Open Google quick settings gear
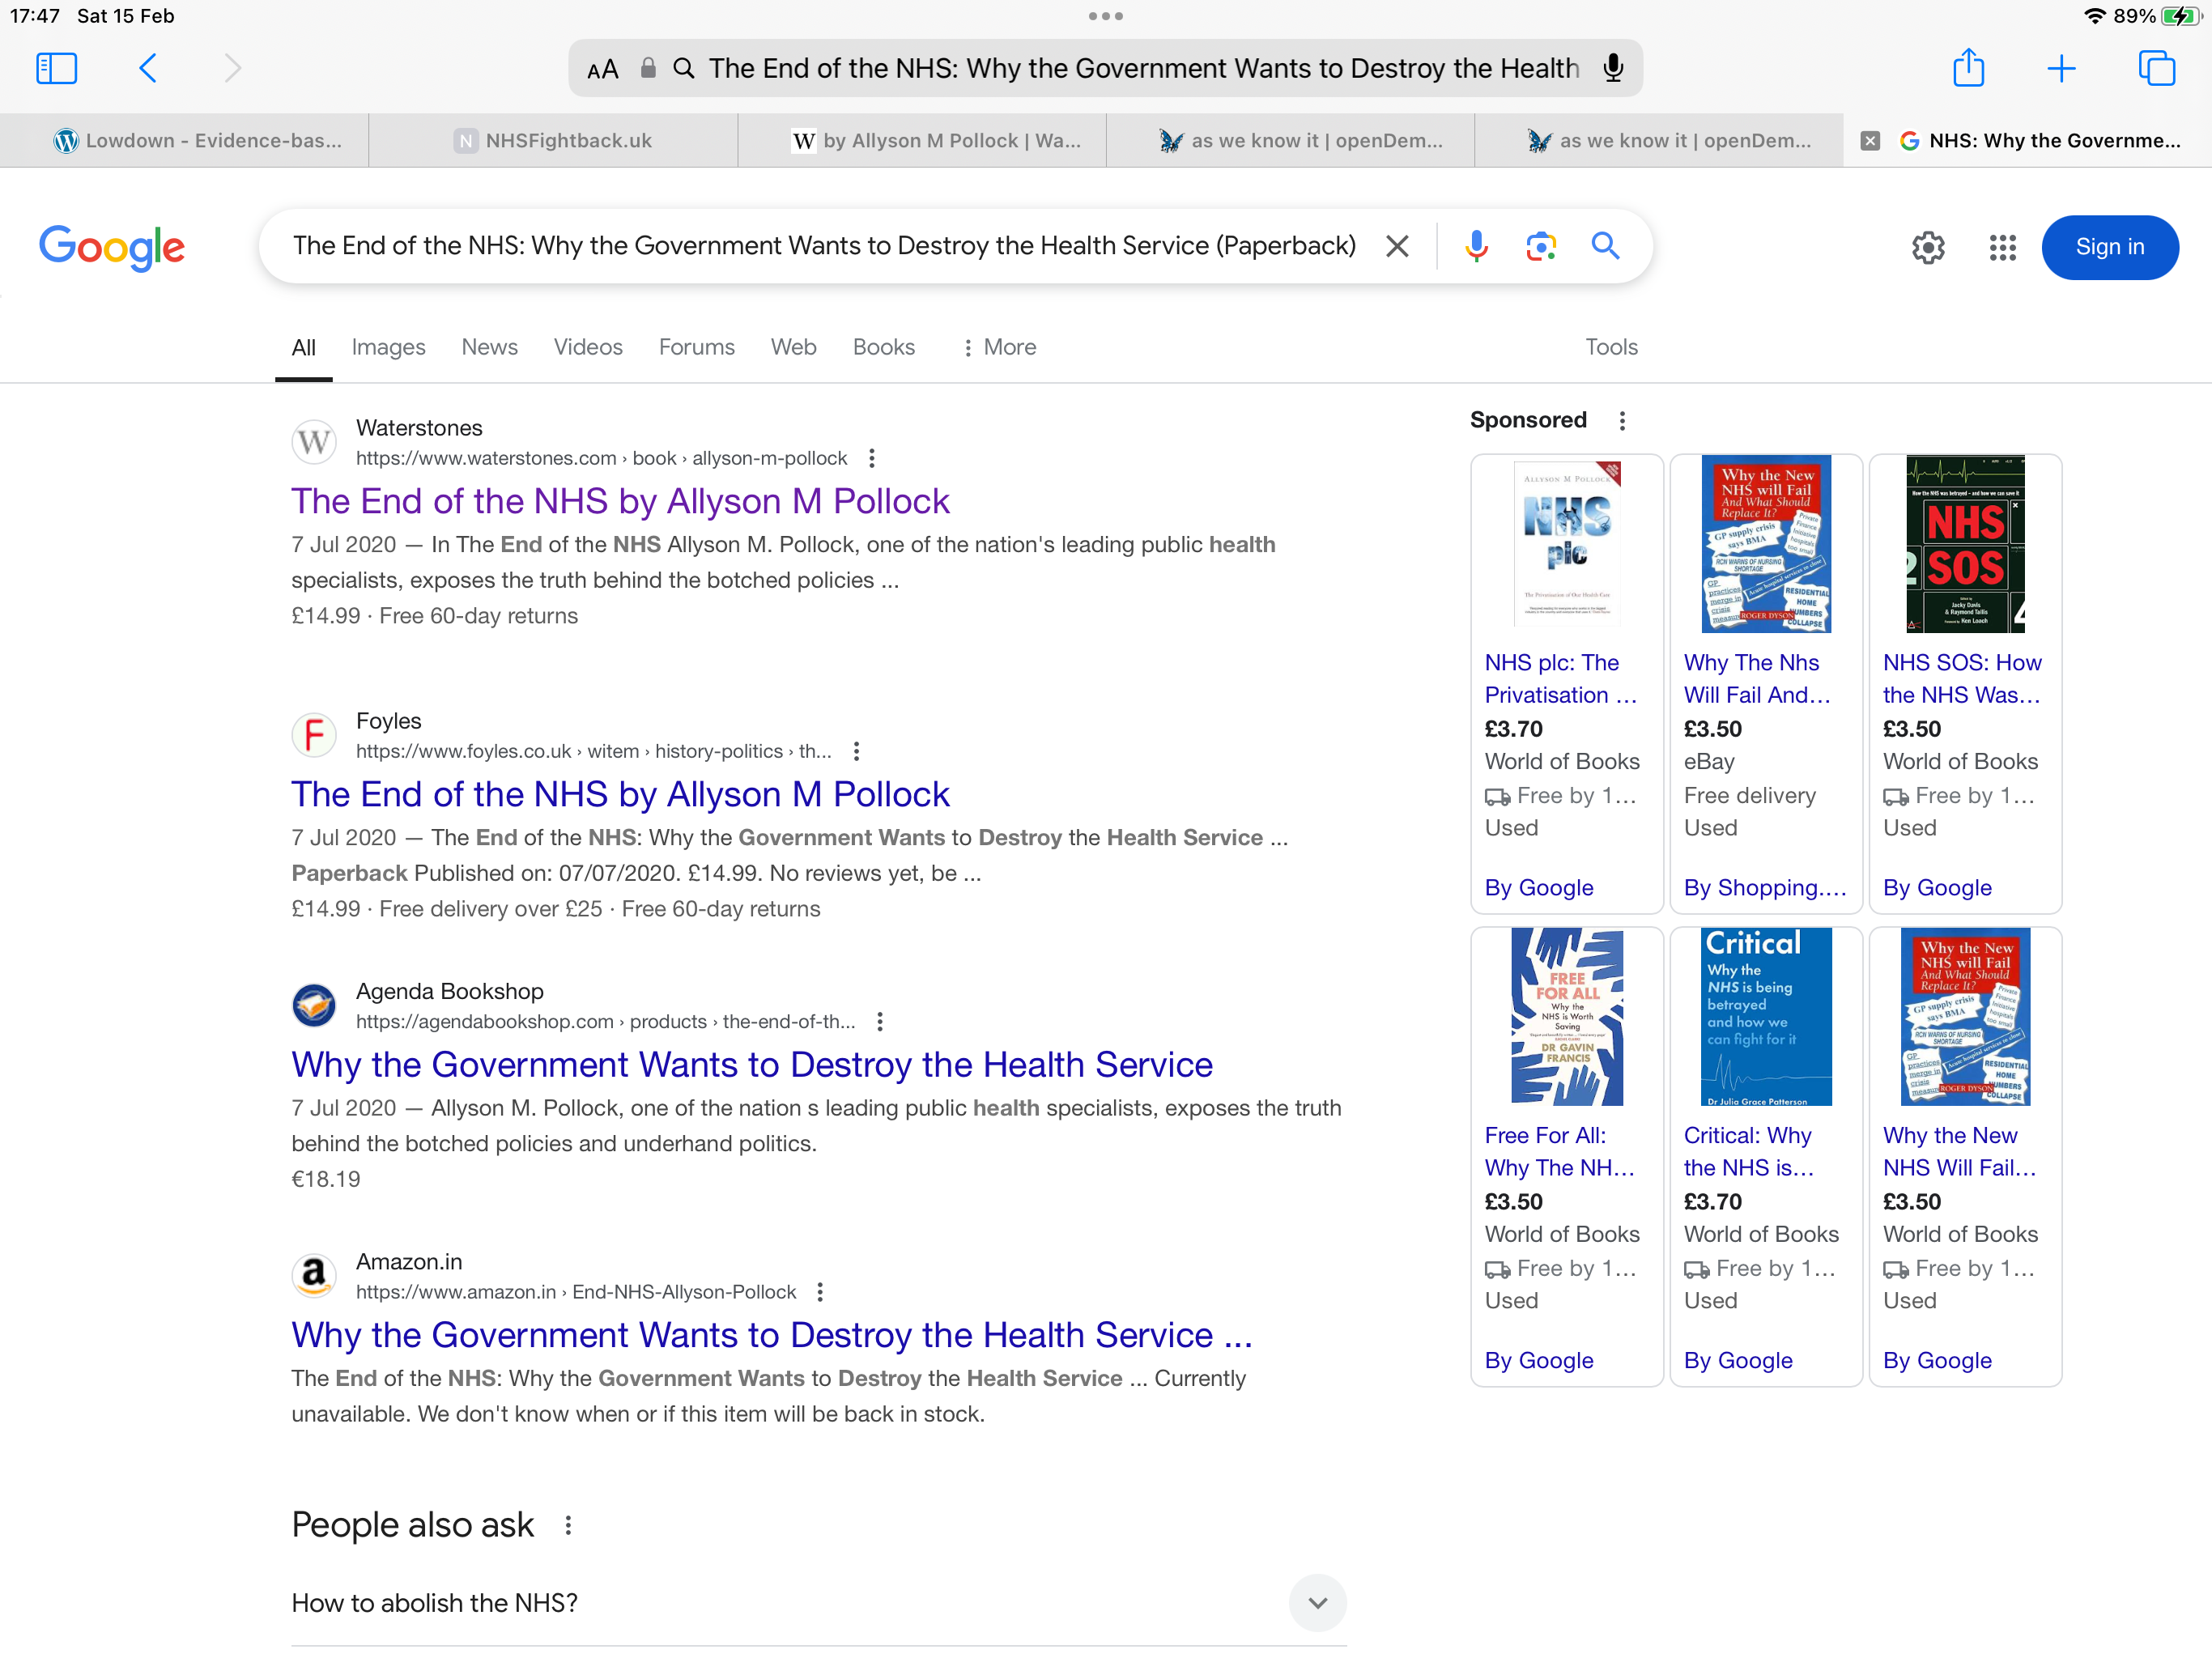Viewport: 2212px width, 1658px height. [1928, 247]
